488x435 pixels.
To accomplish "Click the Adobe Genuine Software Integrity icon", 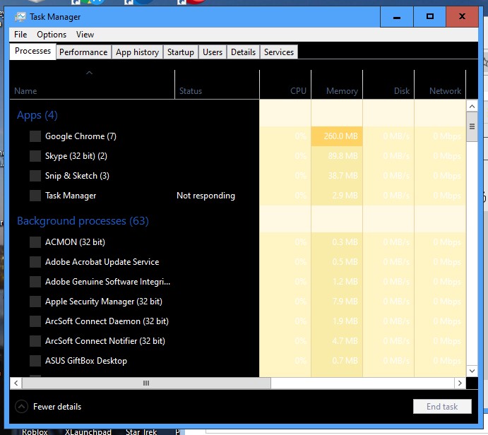I will [x=35, y=282].
